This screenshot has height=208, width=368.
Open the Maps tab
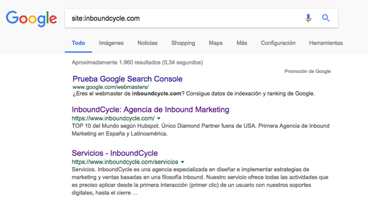pos(216,43)
